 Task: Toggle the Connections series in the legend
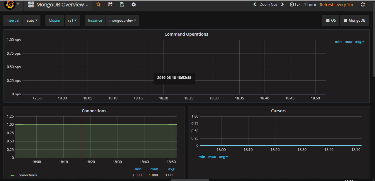(x=27, y=175)
